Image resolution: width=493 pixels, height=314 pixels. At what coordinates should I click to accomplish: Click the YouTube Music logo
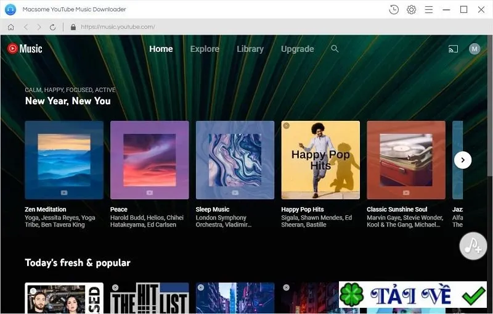click(25, 49)
